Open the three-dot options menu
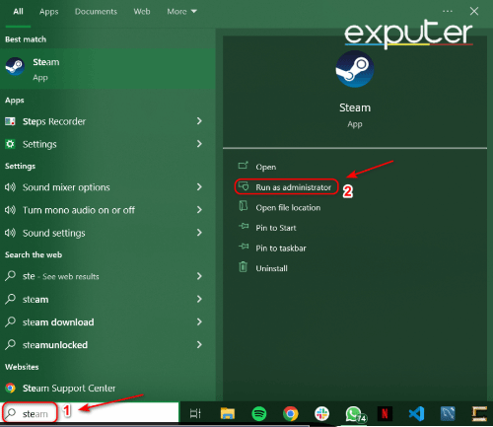This screenshot has width=493, height=427. point(448,11)
